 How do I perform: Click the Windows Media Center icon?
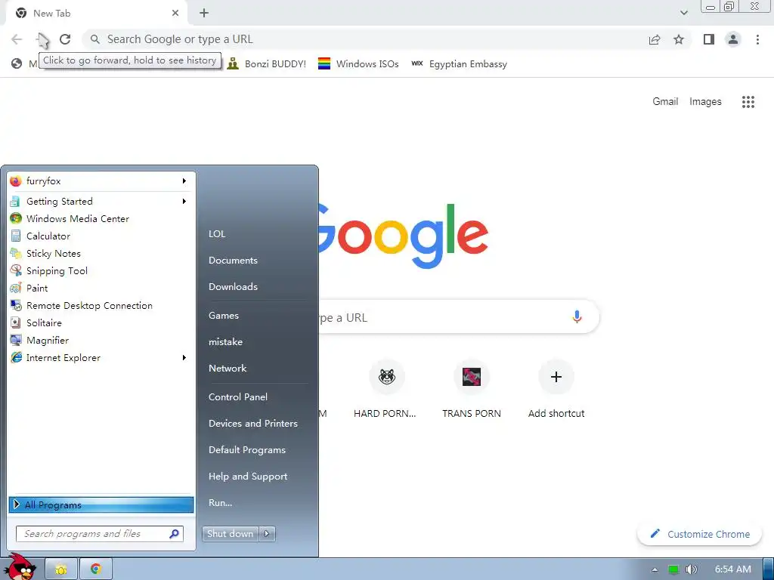coord(16,218)
